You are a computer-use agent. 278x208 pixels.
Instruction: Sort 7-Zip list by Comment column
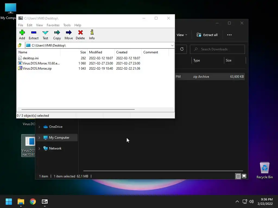155,52
